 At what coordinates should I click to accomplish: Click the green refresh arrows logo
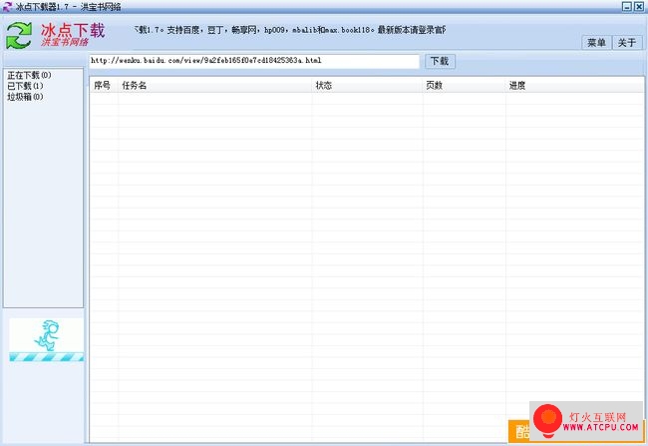coord(19,36)
